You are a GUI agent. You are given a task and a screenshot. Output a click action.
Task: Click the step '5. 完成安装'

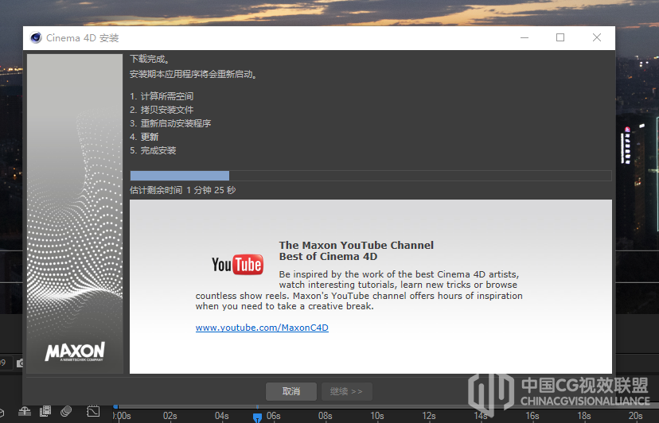click(x=153, y=150)
